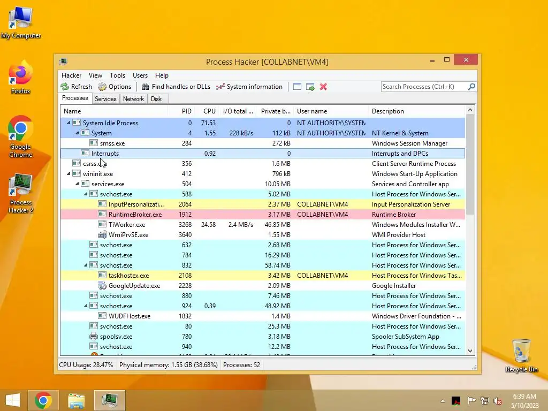Open Options via the gear icon
548x411 pixels.
click(102, 87)
